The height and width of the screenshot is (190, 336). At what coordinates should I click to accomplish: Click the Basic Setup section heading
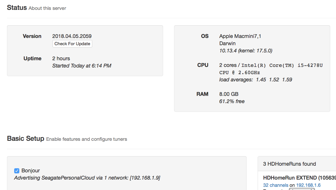pyautogui.click(x=26, y=139)
